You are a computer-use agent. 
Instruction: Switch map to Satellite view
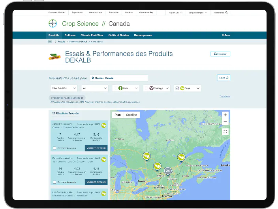point(131,115)
